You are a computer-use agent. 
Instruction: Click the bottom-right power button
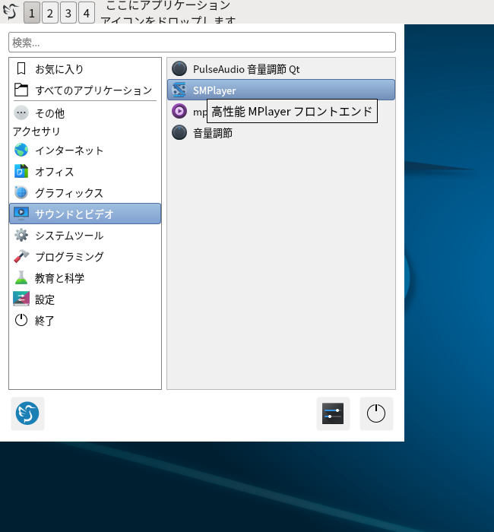click(376, 413)
